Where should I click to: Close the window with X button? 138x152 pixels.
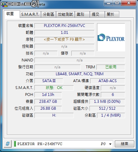click(129, 3)
